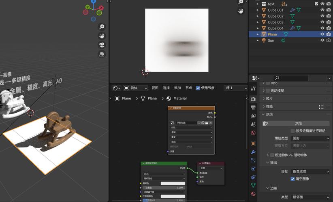Open the Modifier properties wrench tab

pos(253,152)
